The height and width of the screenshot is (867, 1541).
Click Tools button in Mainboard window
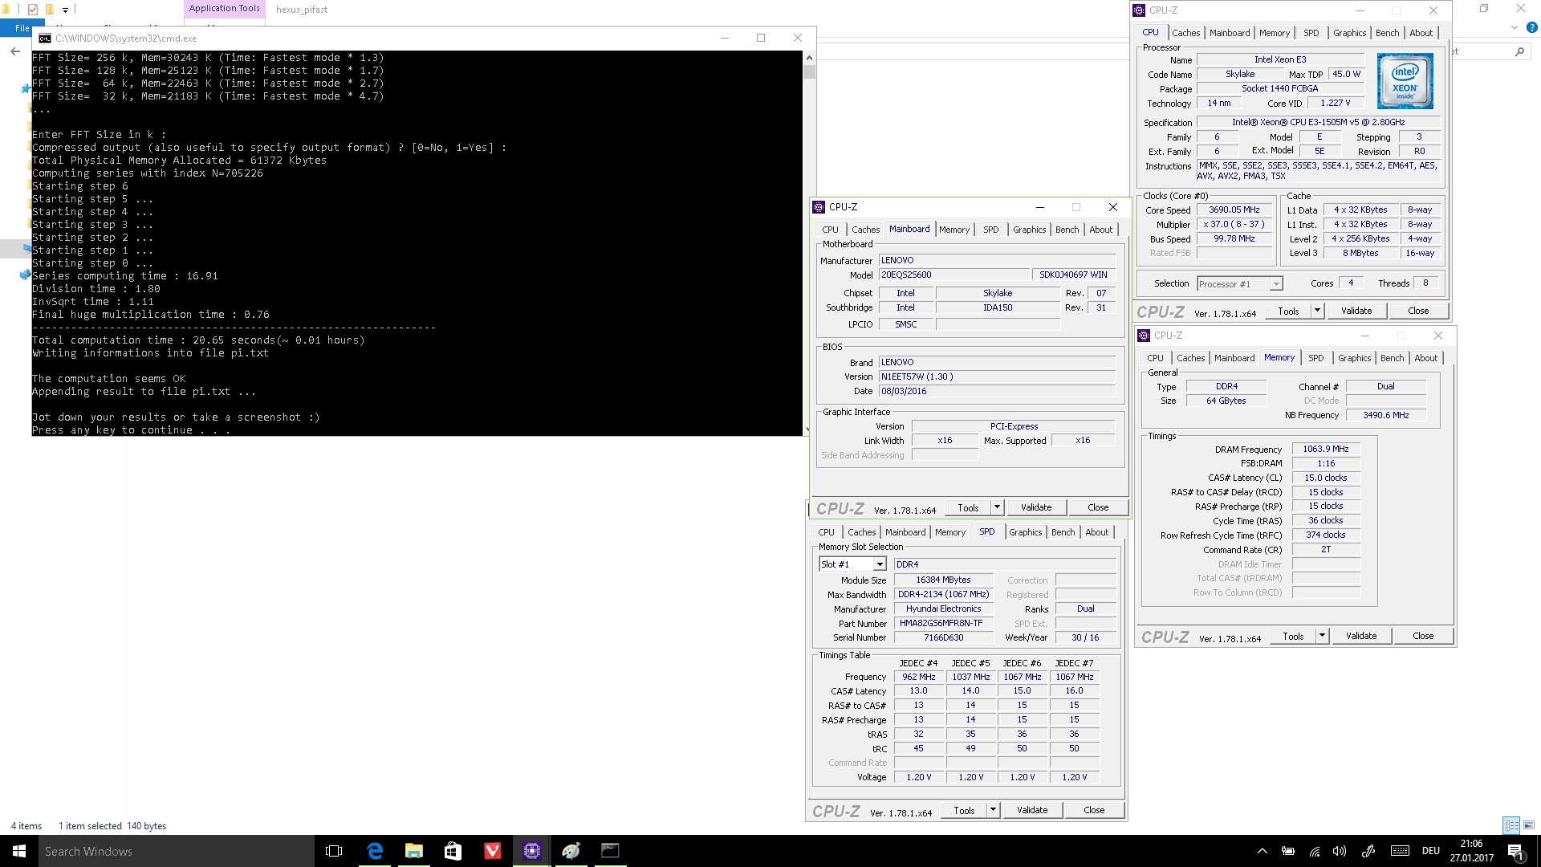968,507
